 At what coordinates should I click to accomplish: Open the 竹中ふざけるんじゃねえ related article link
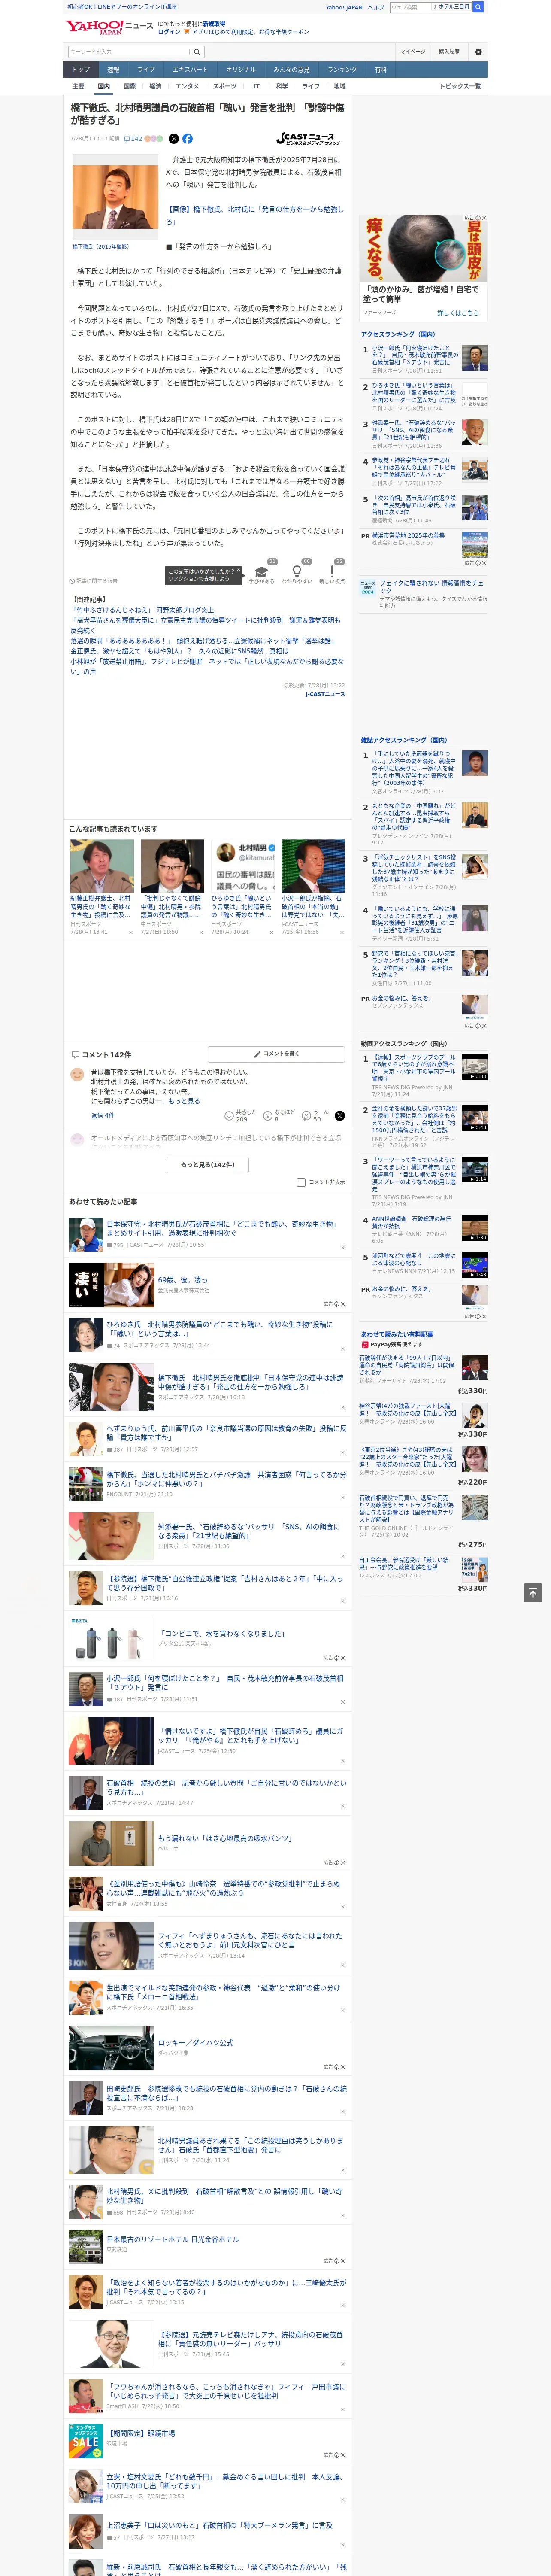click(142, 610)
